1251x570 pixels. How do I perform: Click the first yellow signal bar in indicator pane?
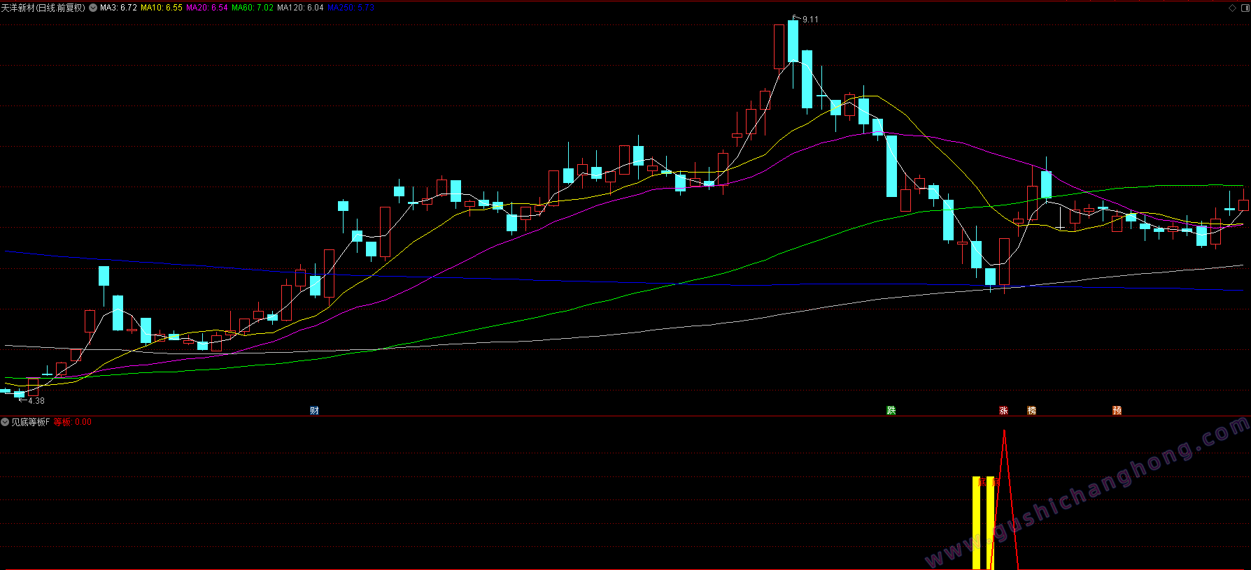tap(977, 522)
